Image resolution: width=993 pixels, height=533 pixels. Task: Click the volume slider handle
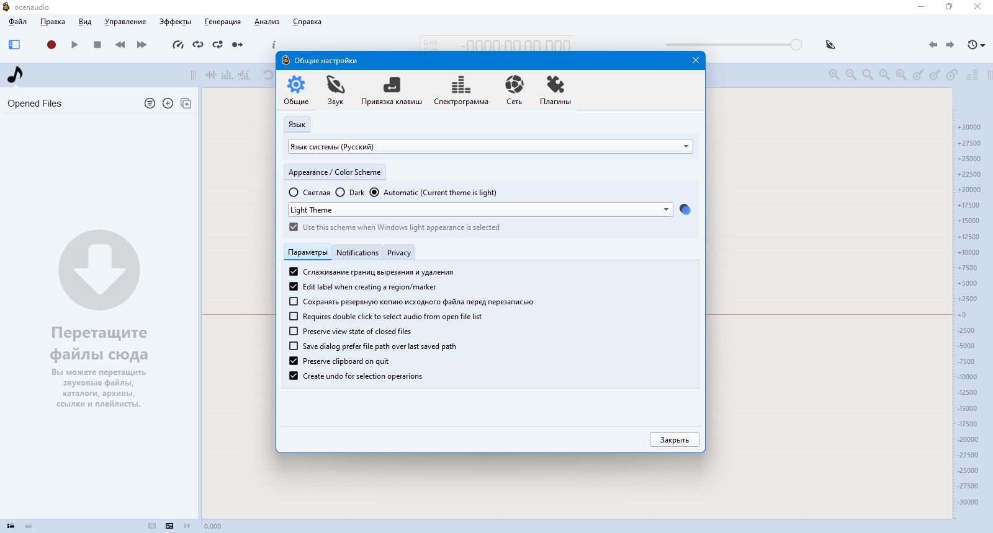[x=796, y=45]
